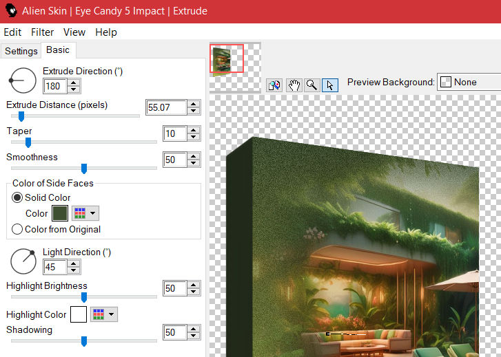Screen dimensions: 501x357
Task: Click the navigator thumbnail preview
Action: tap(235, 67)
